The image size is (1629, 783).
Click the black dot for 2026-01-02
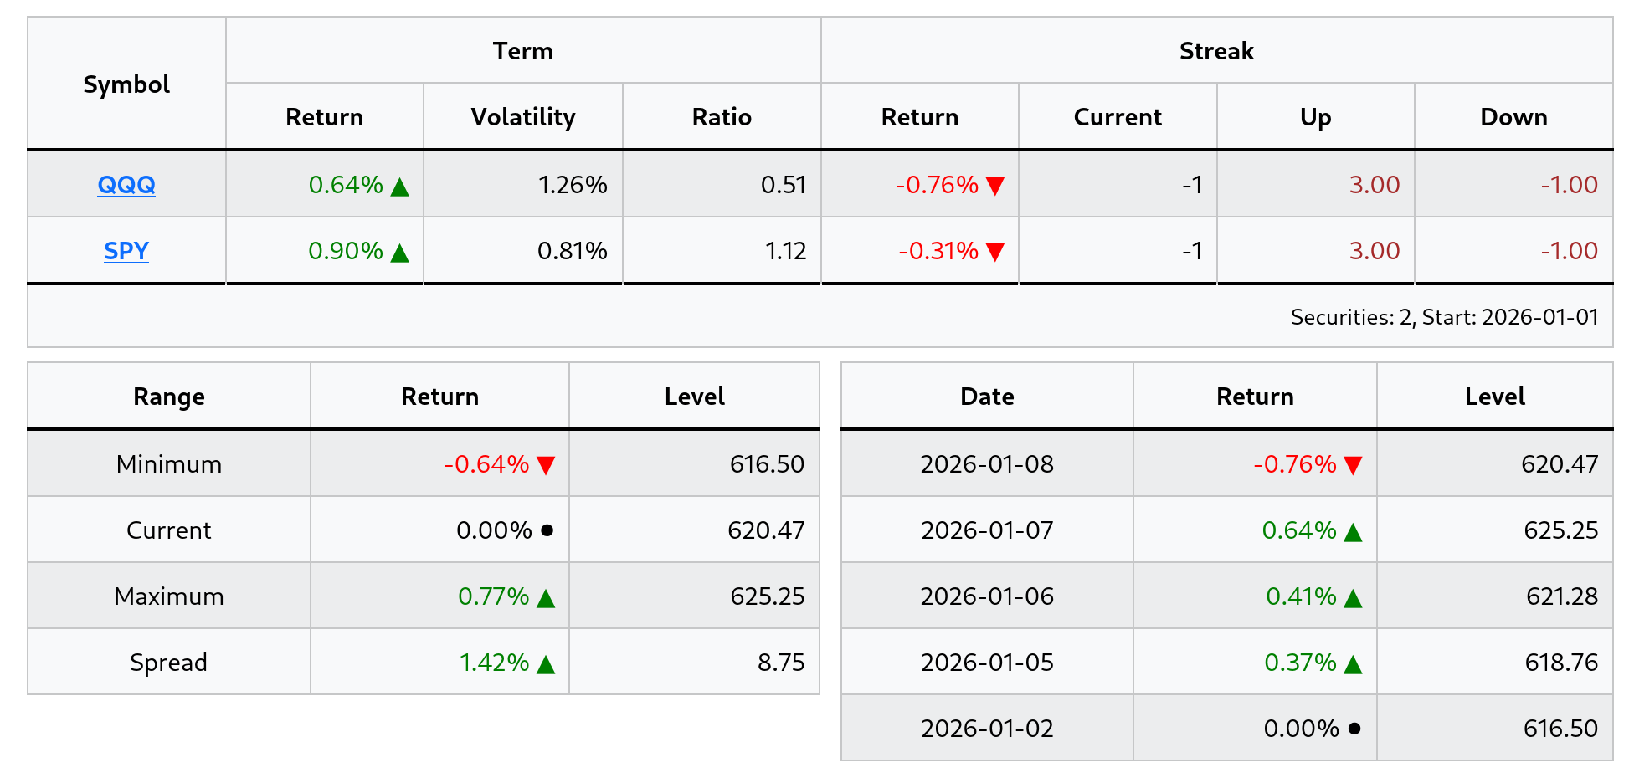[1354, 729]
